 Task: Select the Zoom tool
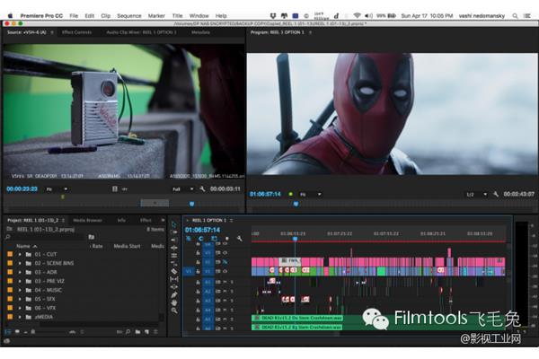[174, 311]
